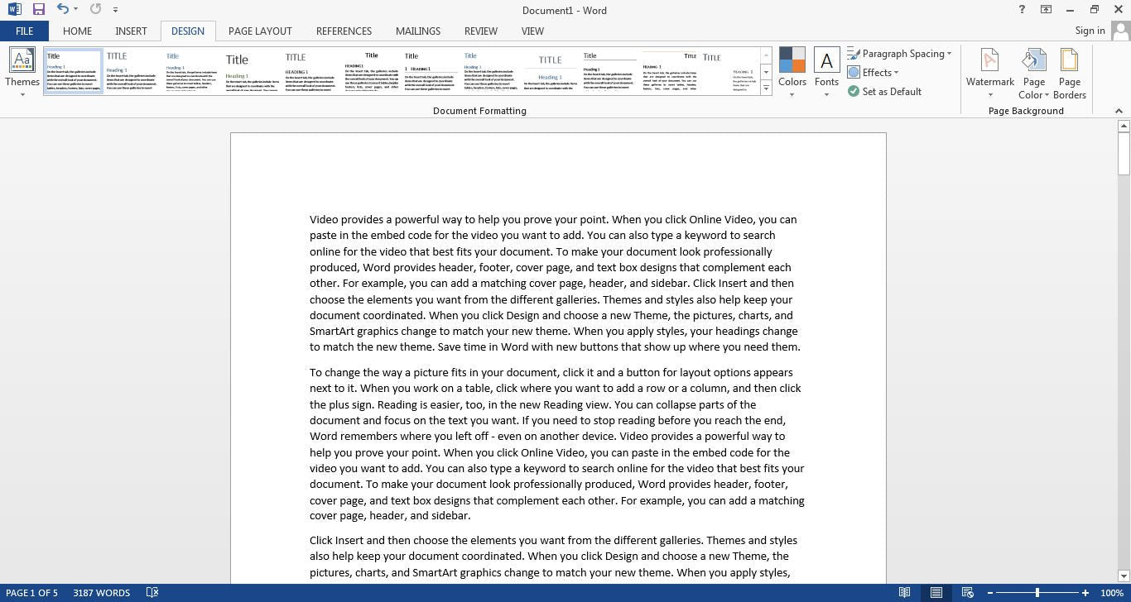The width and height of the screenshot is (1131, 602).
Task: Open the Paragraph Spacing dropdown
Action: 902,53
